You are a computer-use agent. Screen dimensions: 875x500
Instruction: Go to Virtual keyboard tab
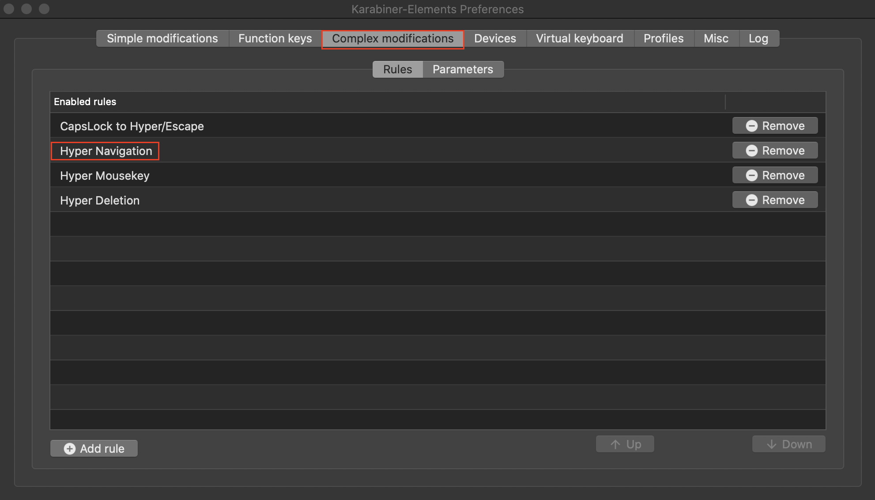579,38
